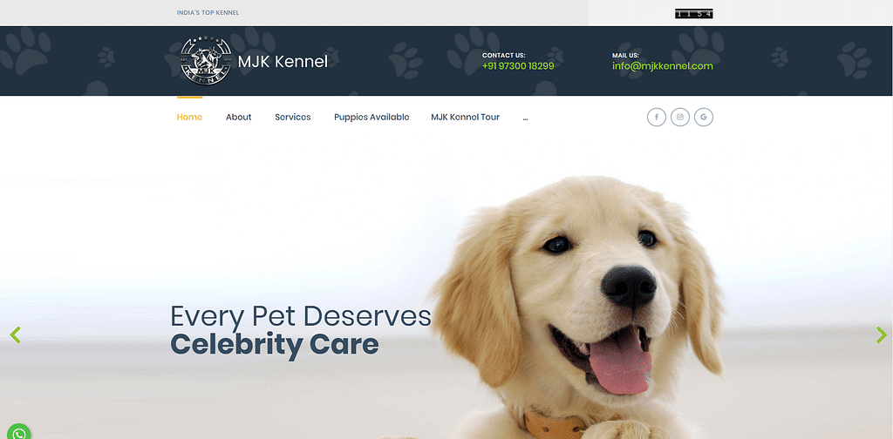Click the visitor counter badge
The height and width of the screenshot is (439, 893).
pyautogui.click(x=694, y=14)
